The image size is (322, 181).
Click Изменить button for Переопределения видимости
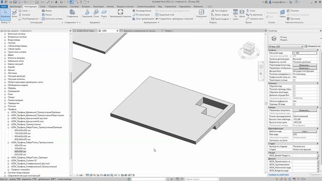tap(304, 65)
